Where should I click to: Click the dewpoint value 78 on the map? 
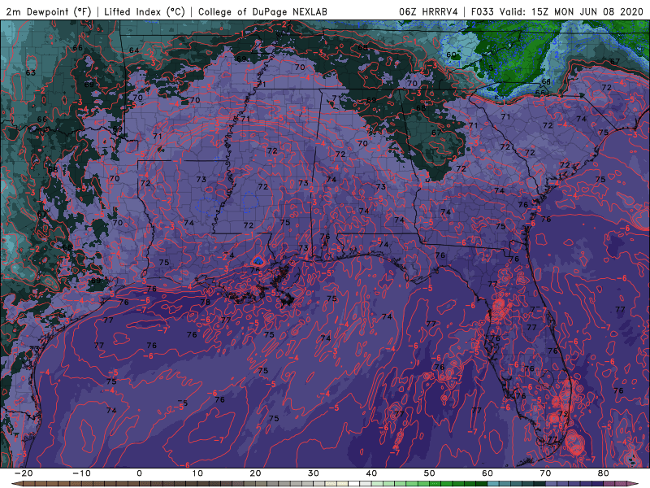click(x=205, y=303)
